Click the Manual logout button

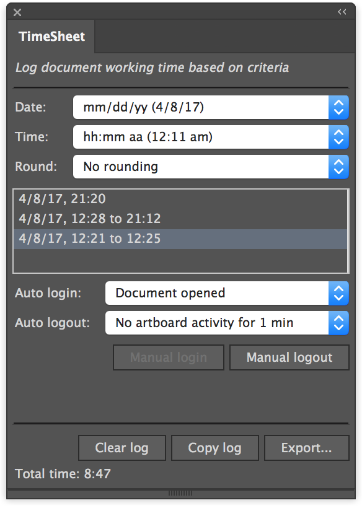289,357
